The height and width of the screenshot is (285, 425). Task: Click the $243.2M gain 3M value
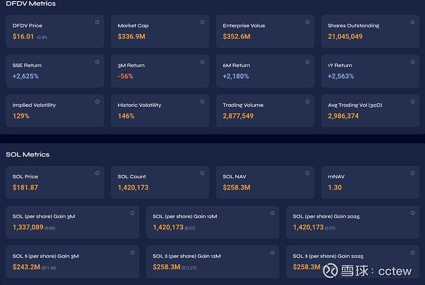click(26, 267)
